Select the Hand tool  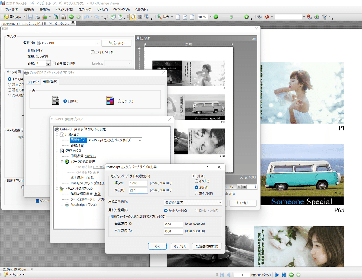point(133,17)
